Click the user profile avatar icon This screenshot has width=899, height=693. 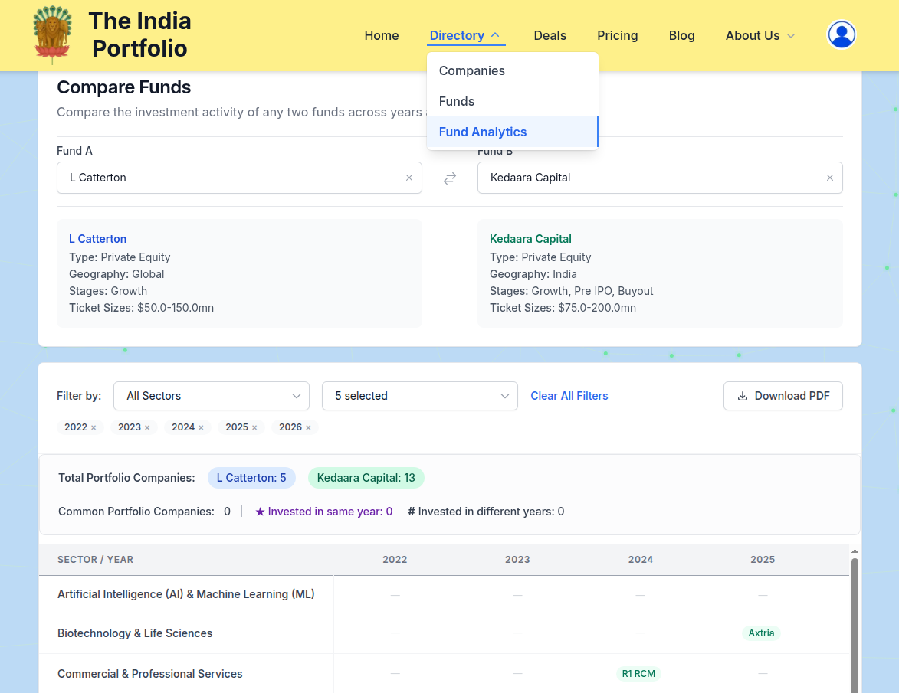pos(841,35)
